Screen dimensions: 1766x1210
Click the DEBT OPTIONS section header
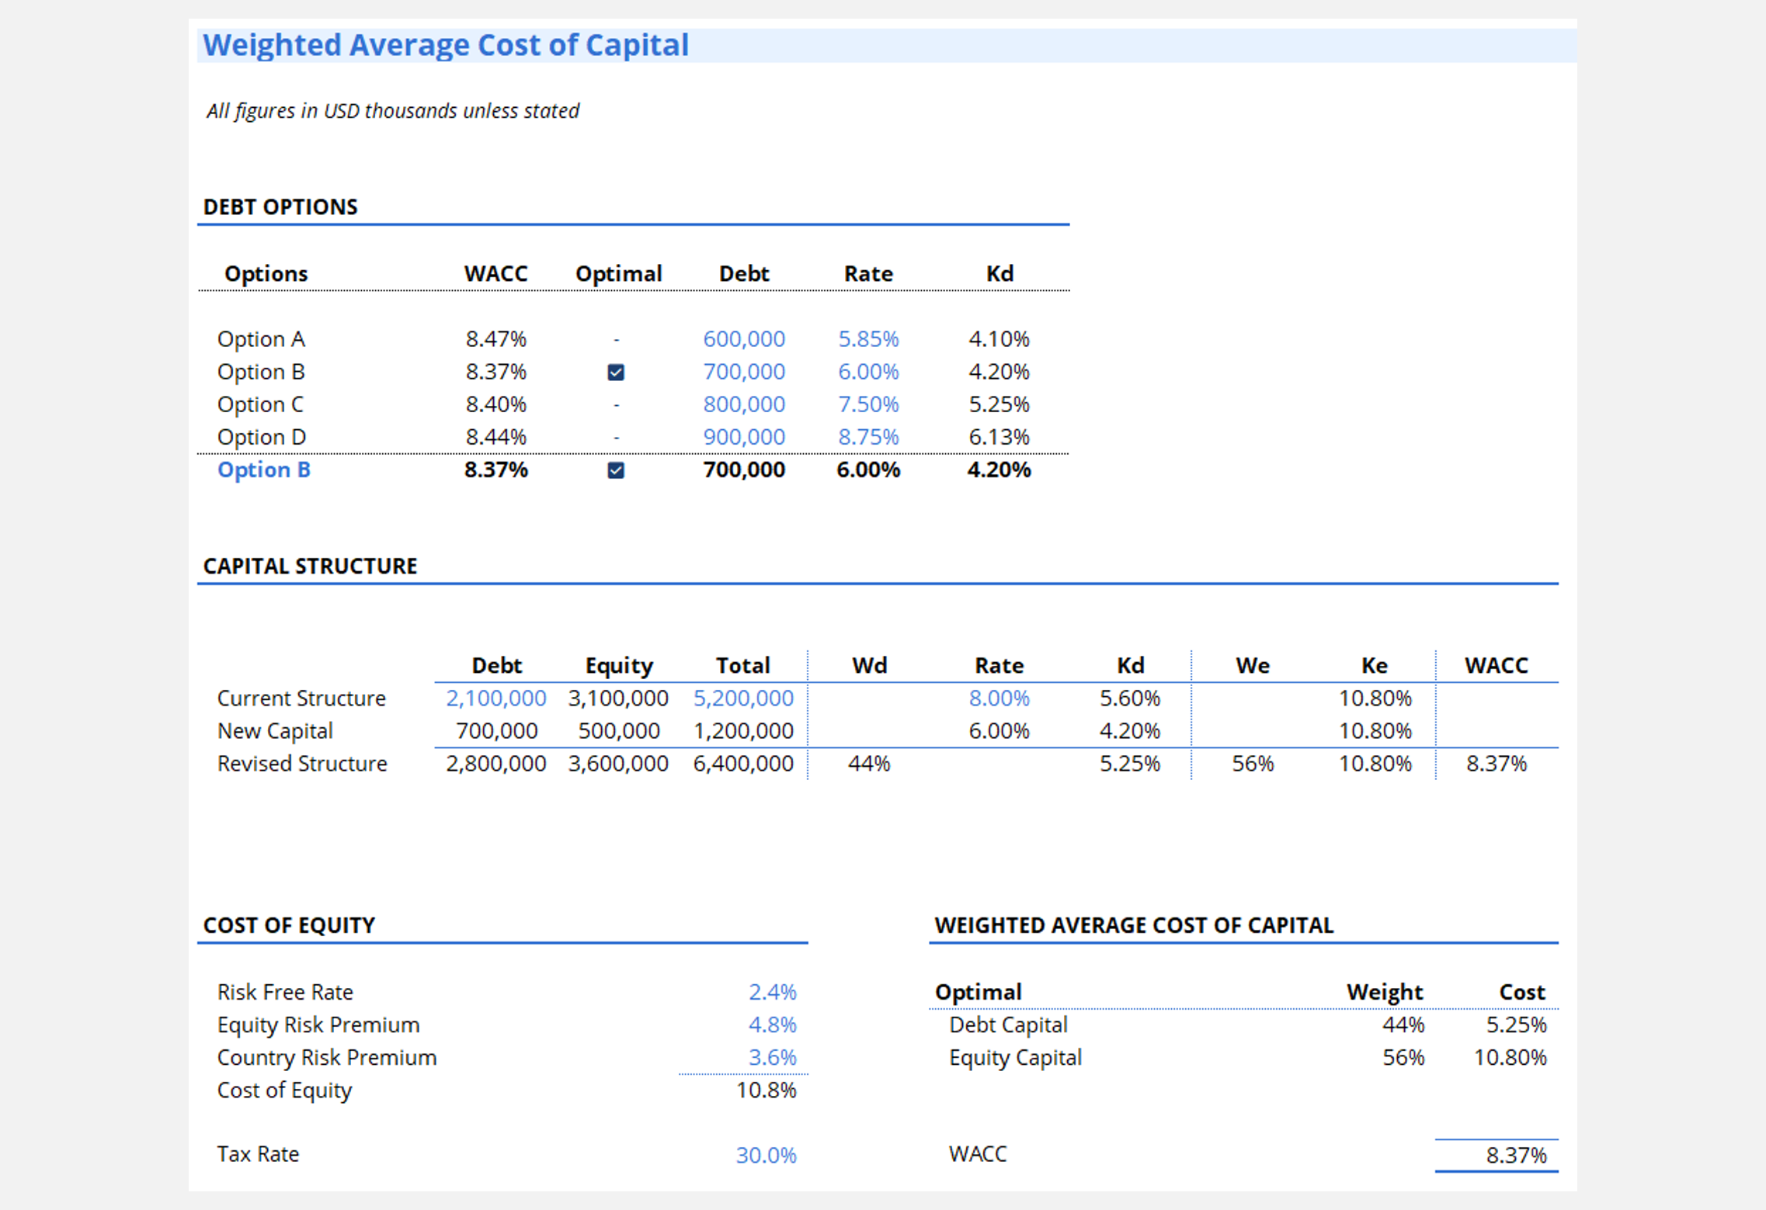click(280, 206)
